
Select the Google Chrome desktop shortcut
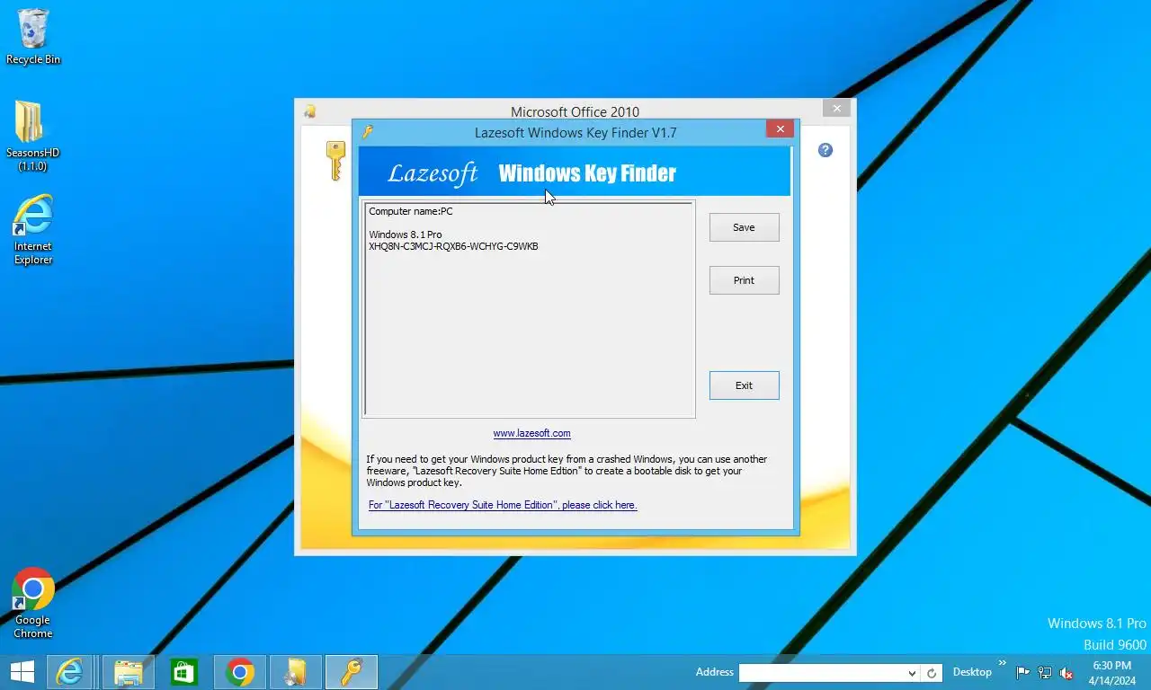point(33,603)
